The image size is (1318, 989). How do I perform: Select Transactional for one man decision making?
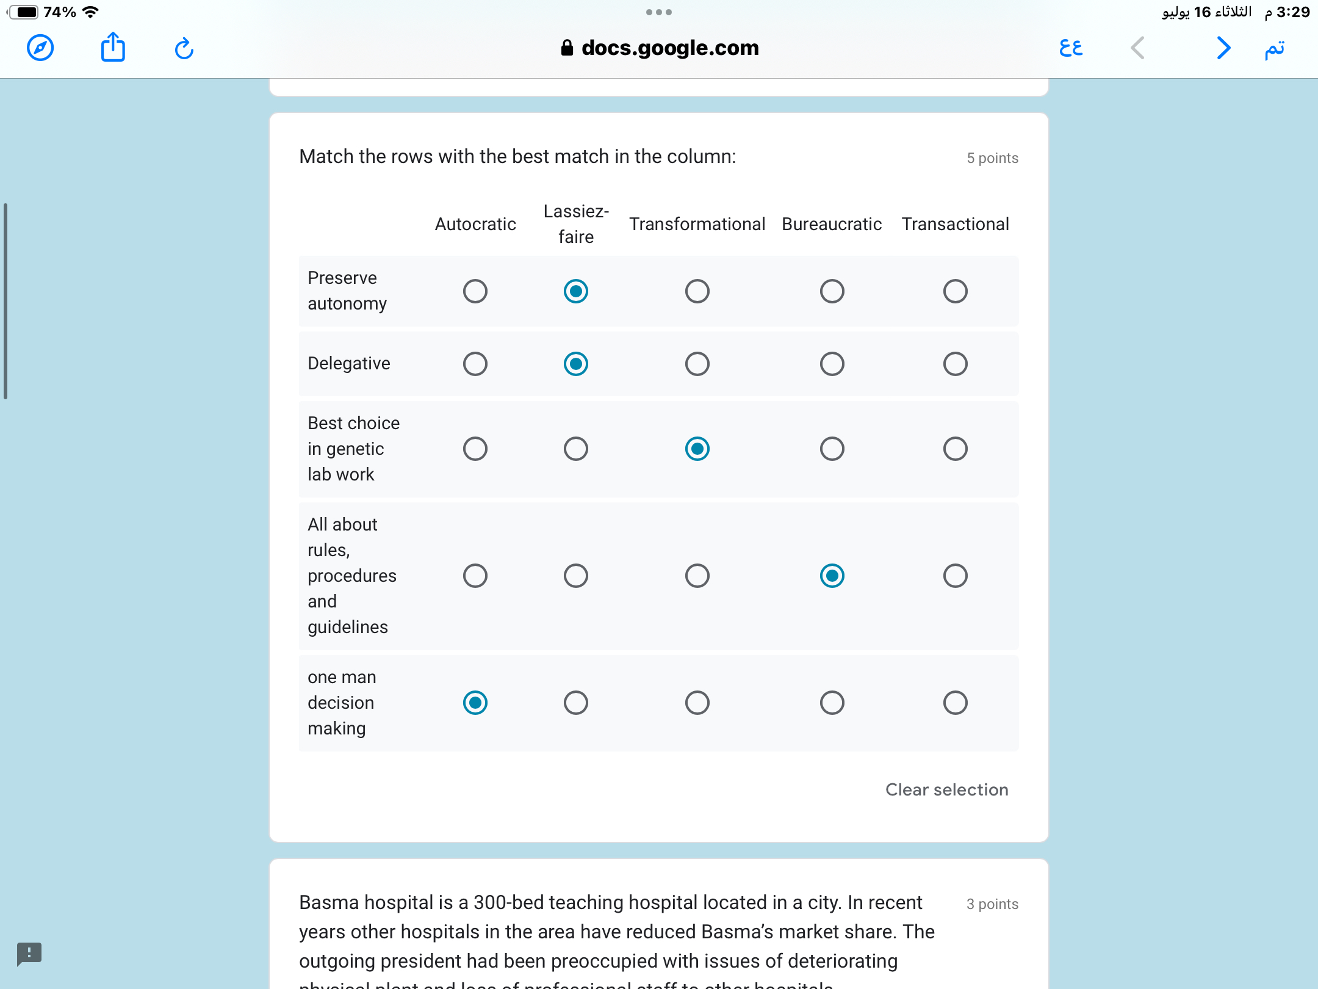(956, 703)
